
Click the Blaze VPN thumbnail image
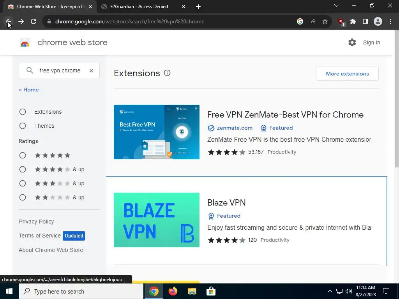point(157,220)
